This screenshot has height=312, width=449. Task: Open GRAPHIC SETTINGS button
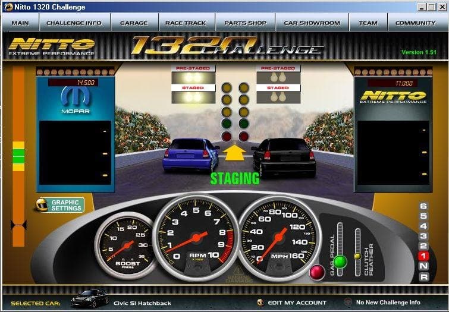[66, 205]
